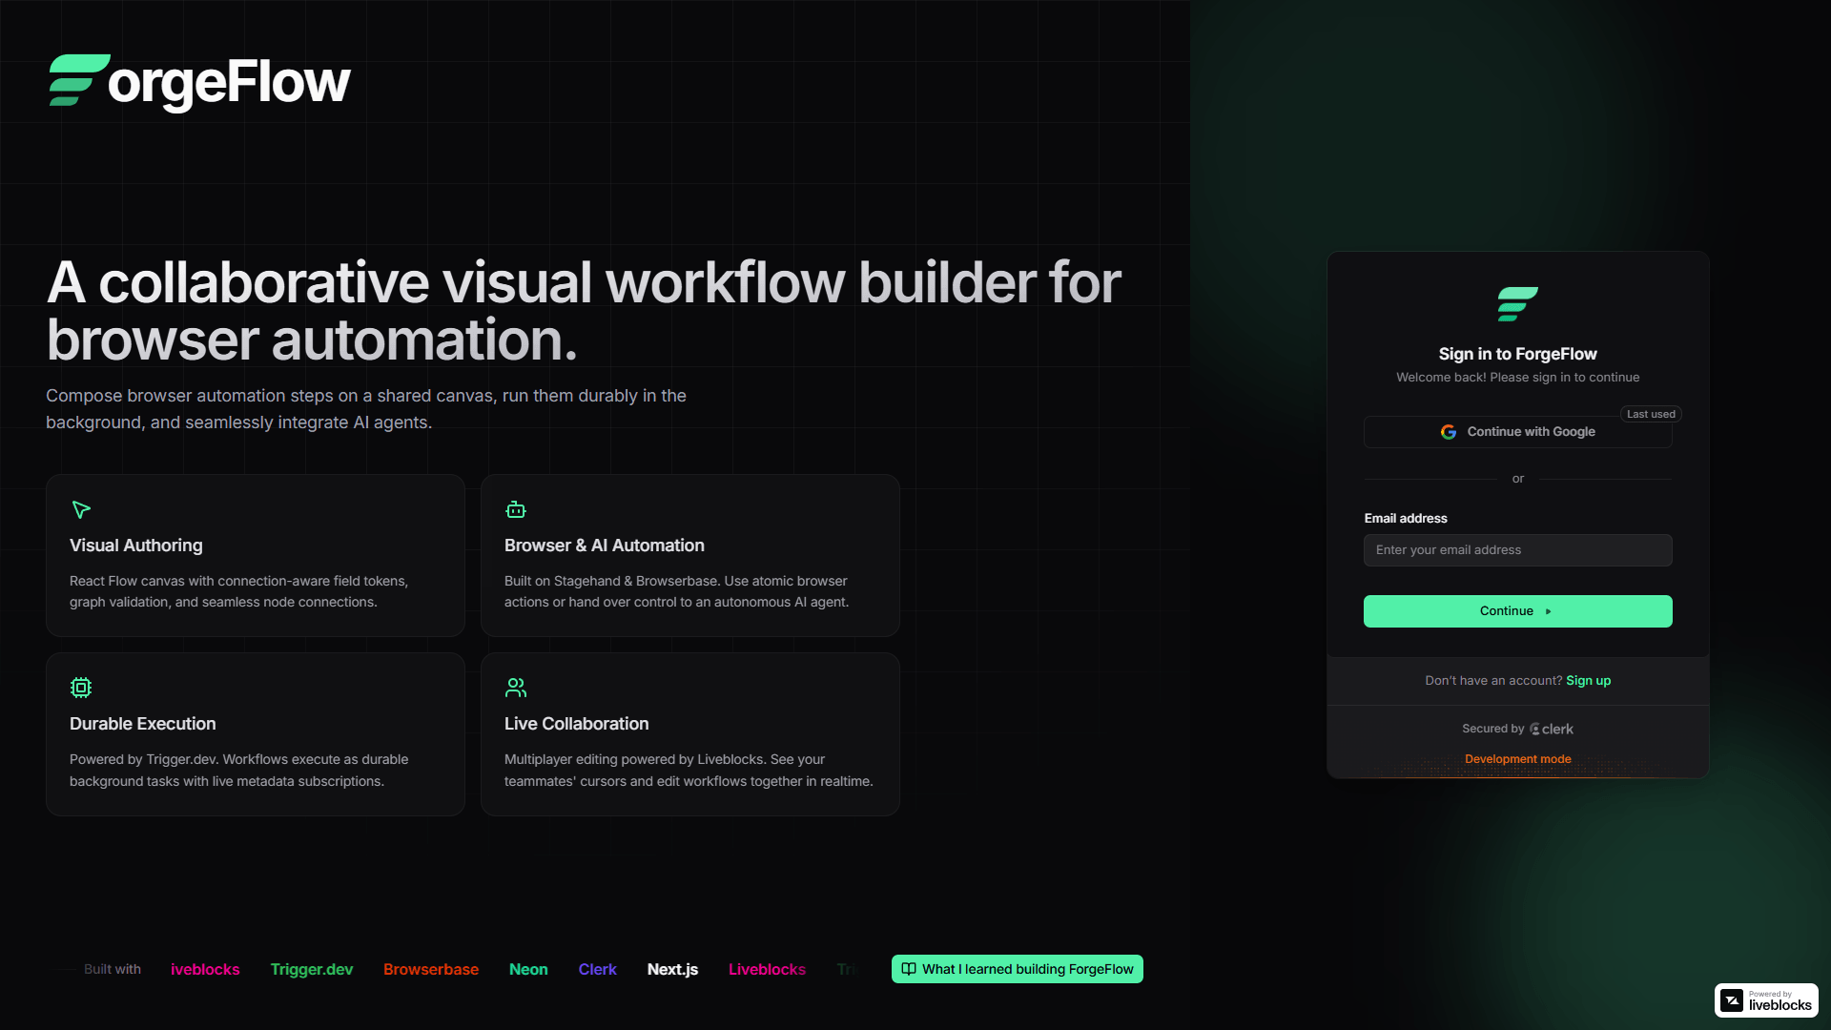Click the Clerk label in Built with row
The image size is (1831, 1030).
click(597, 969)
